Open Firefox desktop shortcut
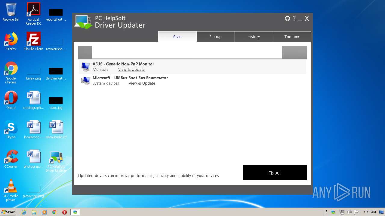The image size is (385, 216). pos(11,41)
